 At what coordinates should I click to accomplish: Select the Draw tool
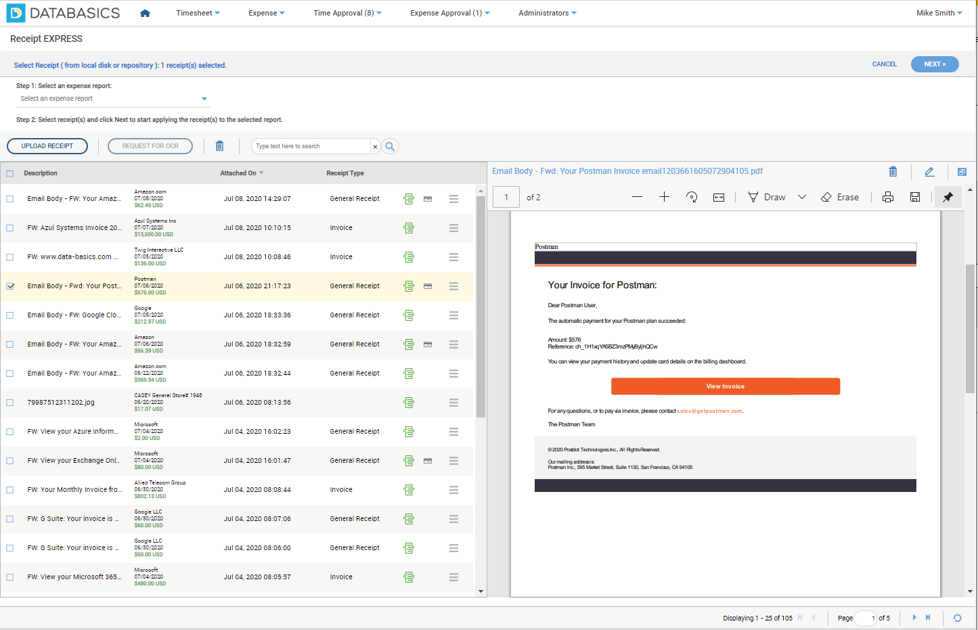point(767,197)
